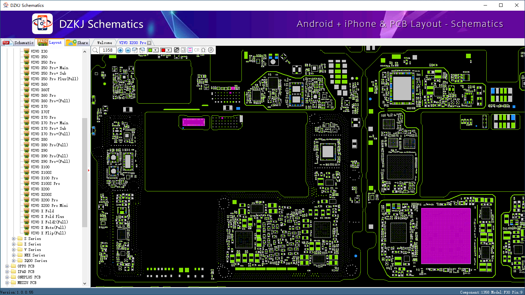Click the red side-panel collapse arrow
Screen dimensions: 525x295
pos(89,170)
